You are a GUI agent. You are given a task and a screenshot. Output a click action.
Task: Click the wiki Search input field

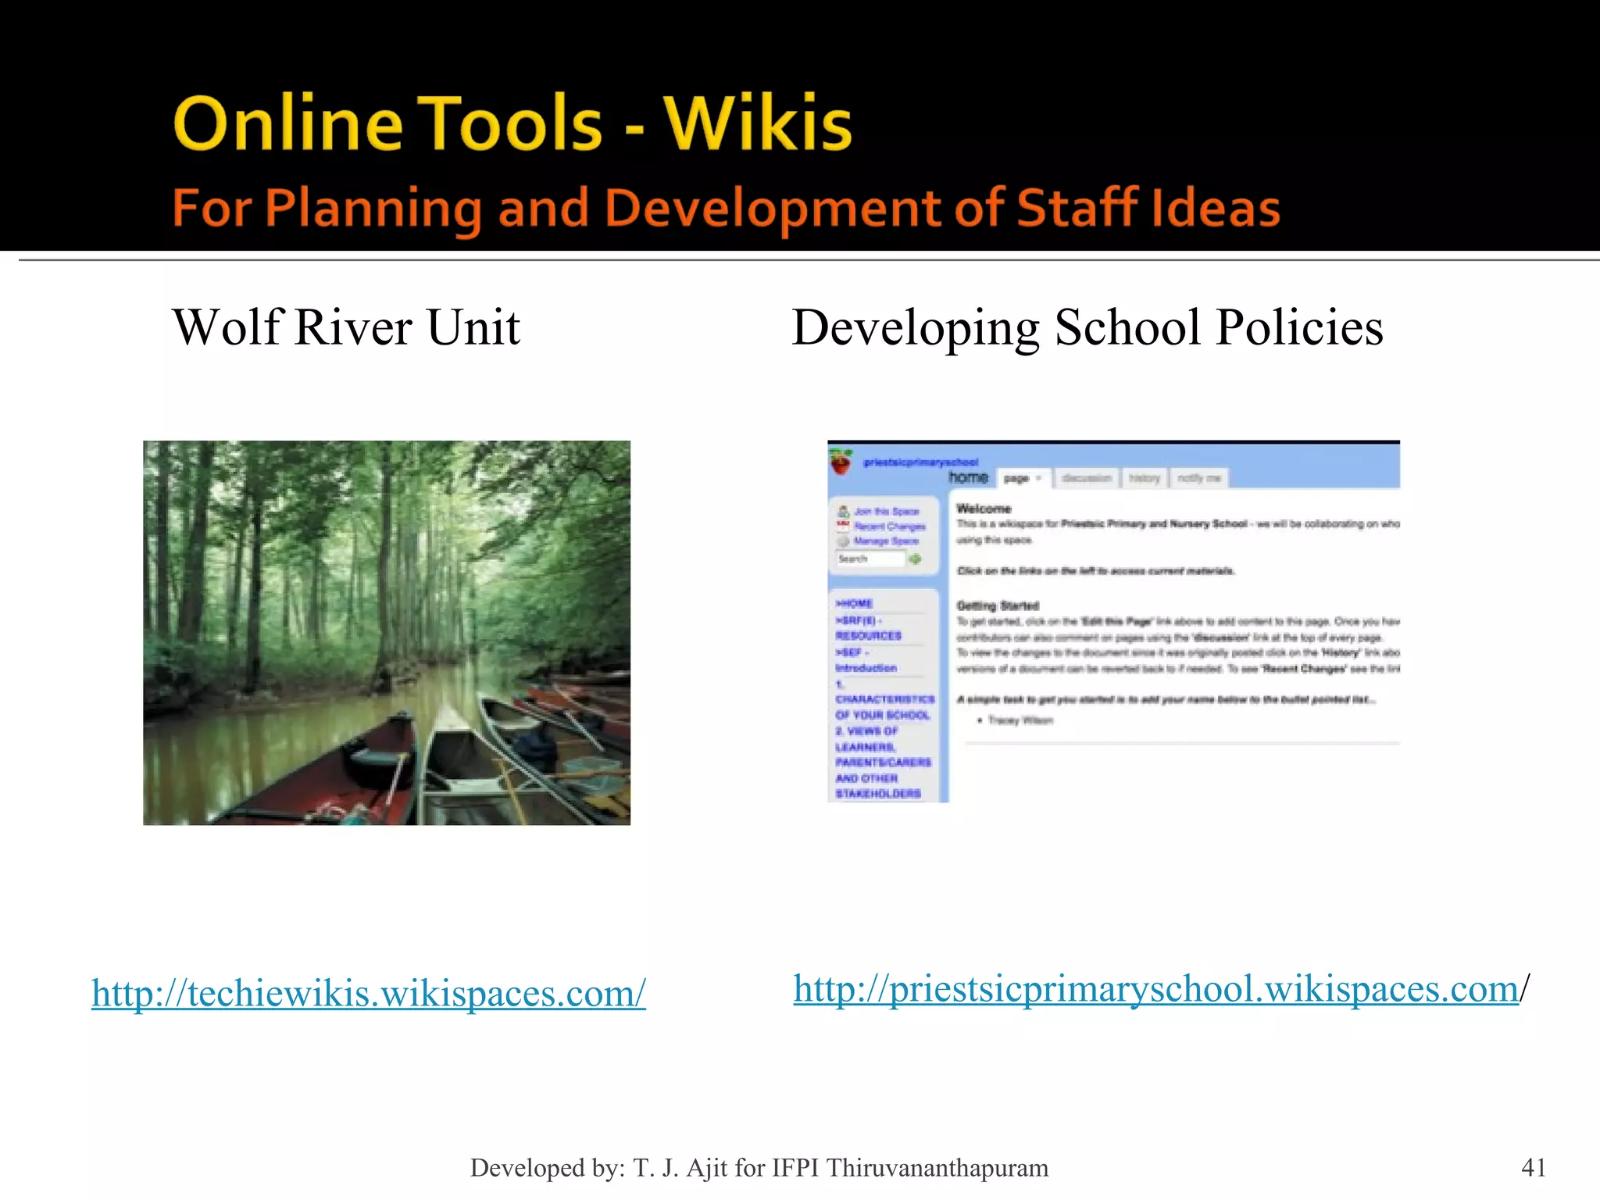(x=870, y=559)
